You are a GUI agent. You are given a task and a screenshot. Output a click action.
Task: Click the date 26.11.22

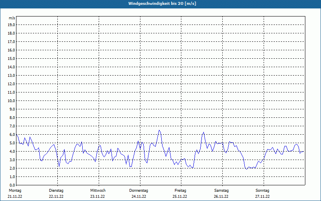pos(221,197)
